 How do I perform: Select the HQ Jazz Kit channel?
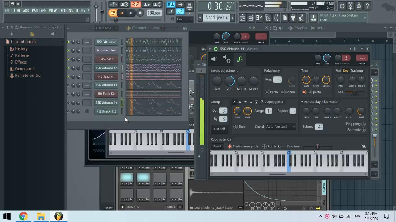point(106,76)
